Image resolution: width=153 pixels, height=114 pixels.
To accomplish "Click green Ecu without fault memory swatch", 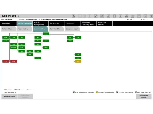I will [x=74, y=92].
